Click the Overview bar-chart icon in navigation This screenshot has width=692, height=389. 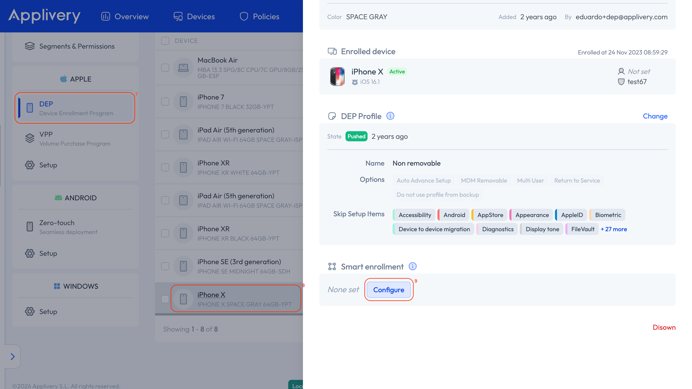(105, 16)
